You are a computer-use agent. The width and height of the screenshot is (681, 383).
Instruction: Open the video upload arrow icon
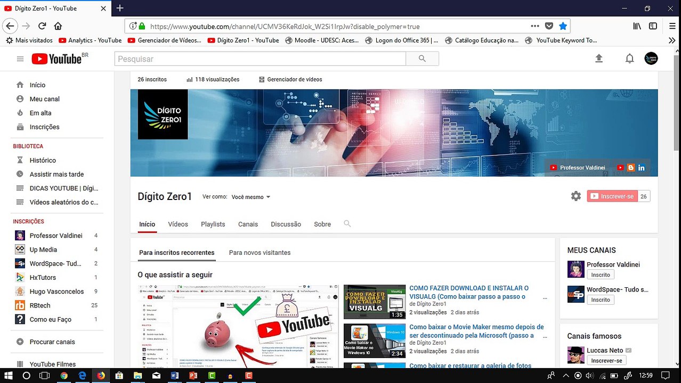click(x=599, y=59)
